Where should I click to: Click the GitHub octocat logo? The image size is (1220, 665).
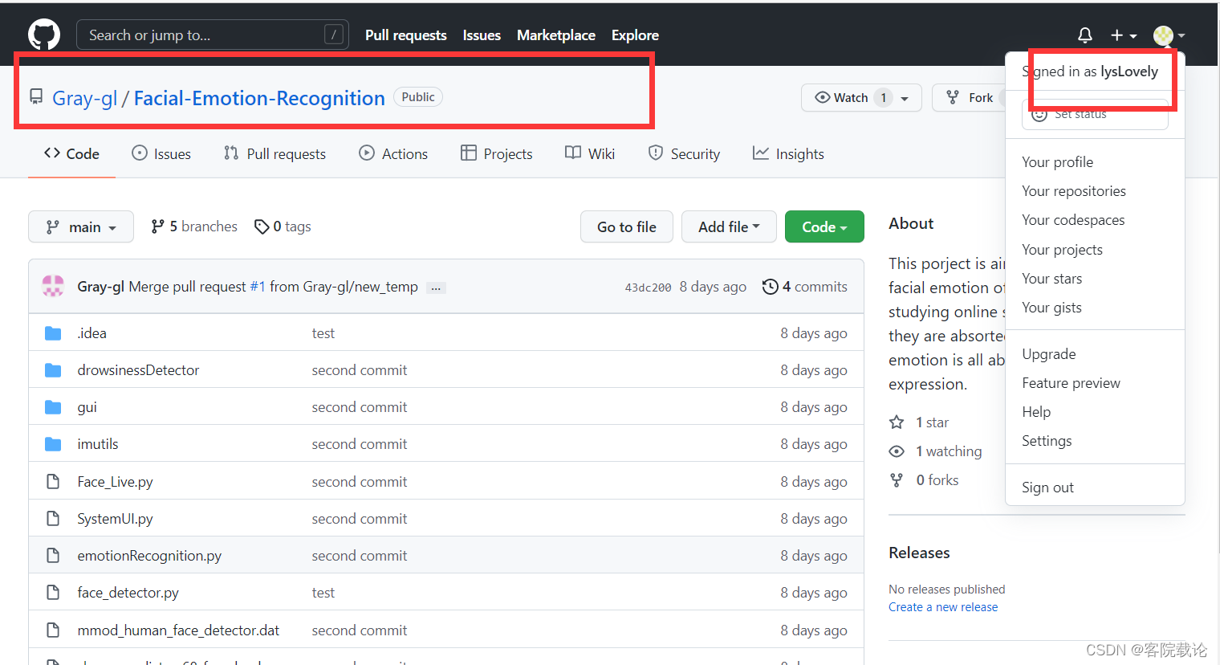click(x=43, y=34)
